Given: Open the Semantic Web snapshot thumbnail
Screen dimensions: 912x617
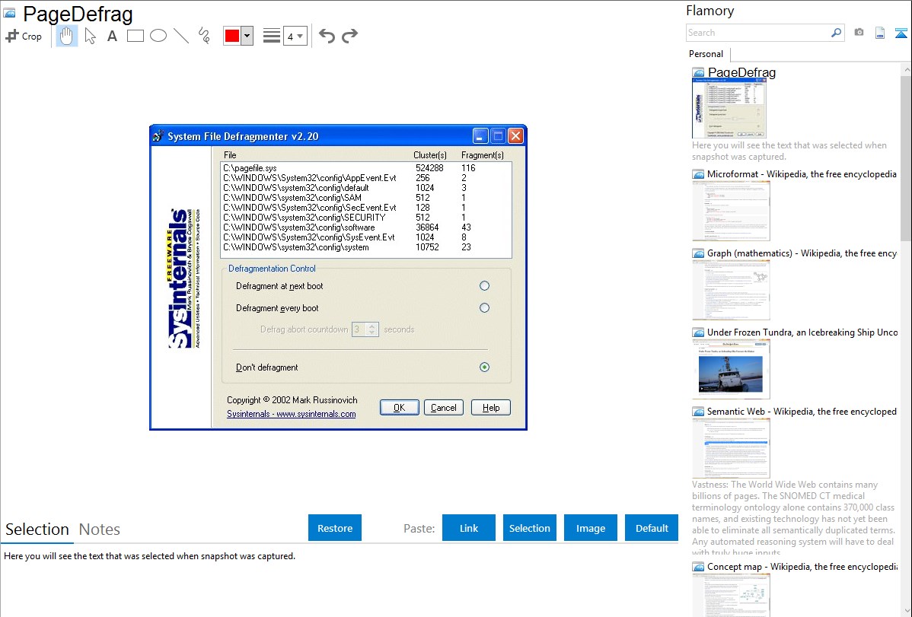Looking at the screenshot, I should pyautogui.click(x=731, y=448).
